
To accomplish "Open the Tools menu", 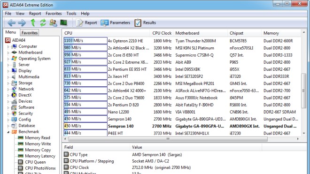I will click(x=71, y=14).
